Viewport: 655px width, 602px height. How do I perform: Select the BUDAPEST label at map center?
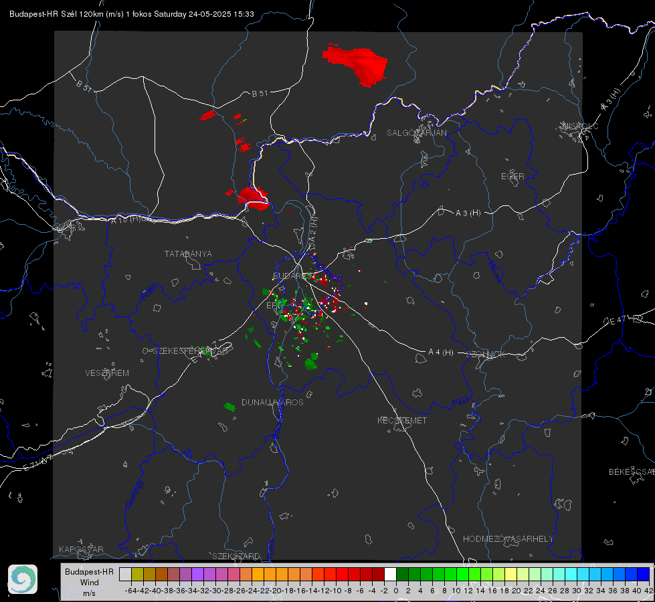tap(294, 276)
